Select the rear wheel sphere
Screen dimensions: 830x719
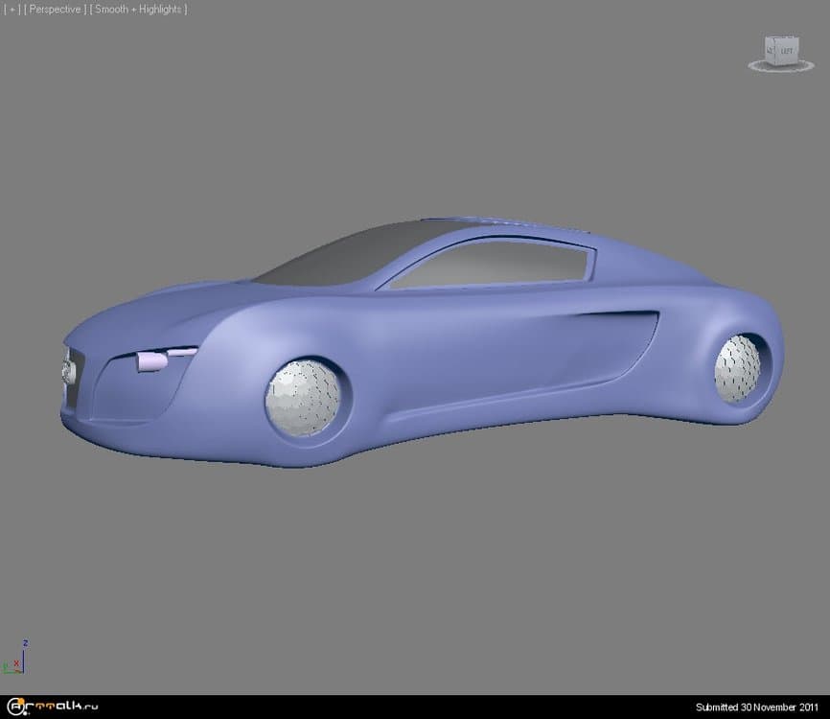pyautogui.click(x=738, y=368)
